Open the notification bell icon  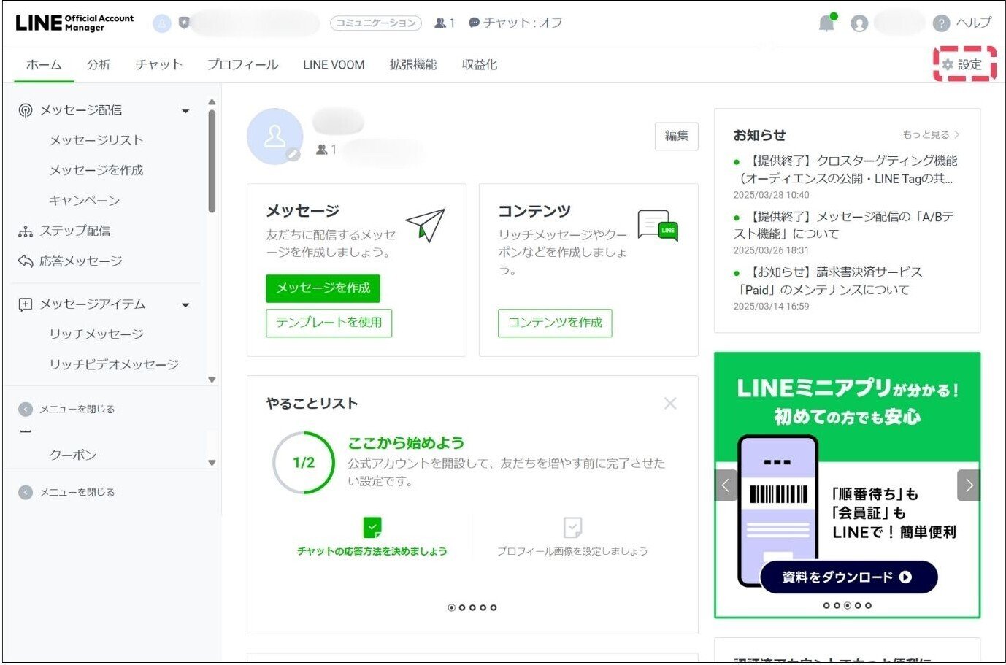click(827, 23)
